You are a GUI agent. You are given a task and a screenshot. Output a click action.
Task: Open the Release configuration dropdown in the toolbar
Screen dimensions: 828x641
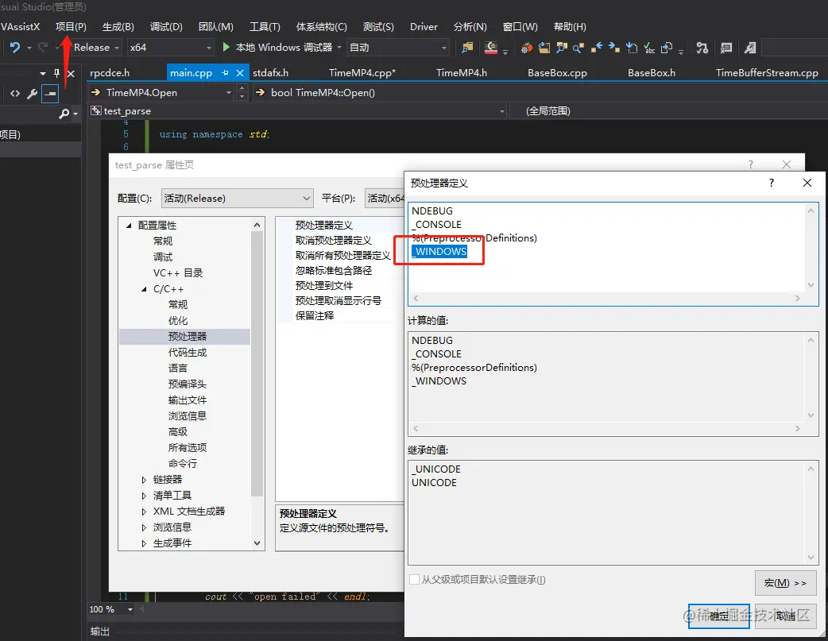coord(95,47)
